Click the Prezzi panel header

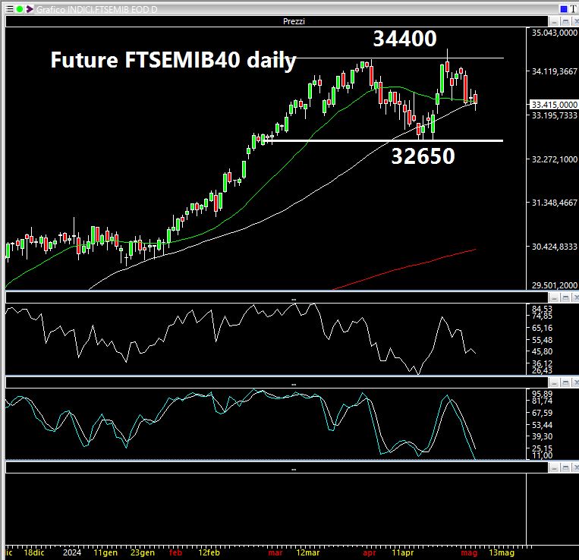pos(276,21)
